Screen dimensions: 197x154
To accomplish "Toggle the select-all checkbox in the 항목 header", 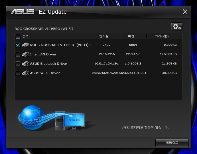I will pos(18,36).
